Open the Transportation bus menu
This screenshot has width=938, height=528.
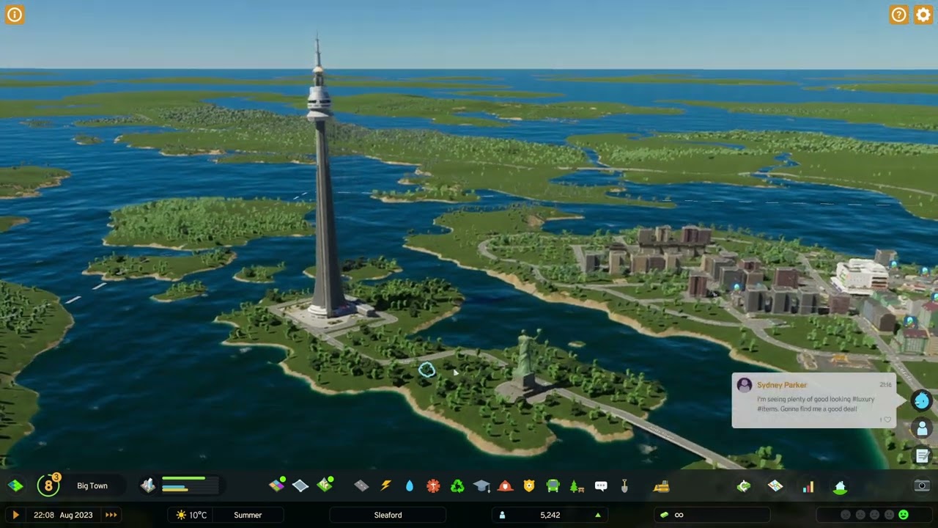coord(553,485)
